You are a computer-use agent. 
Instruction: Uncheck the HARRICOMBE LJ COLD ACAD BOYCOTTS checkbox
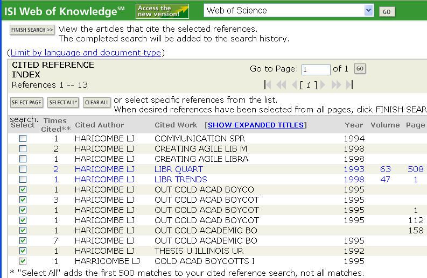[x=23, y=261]
